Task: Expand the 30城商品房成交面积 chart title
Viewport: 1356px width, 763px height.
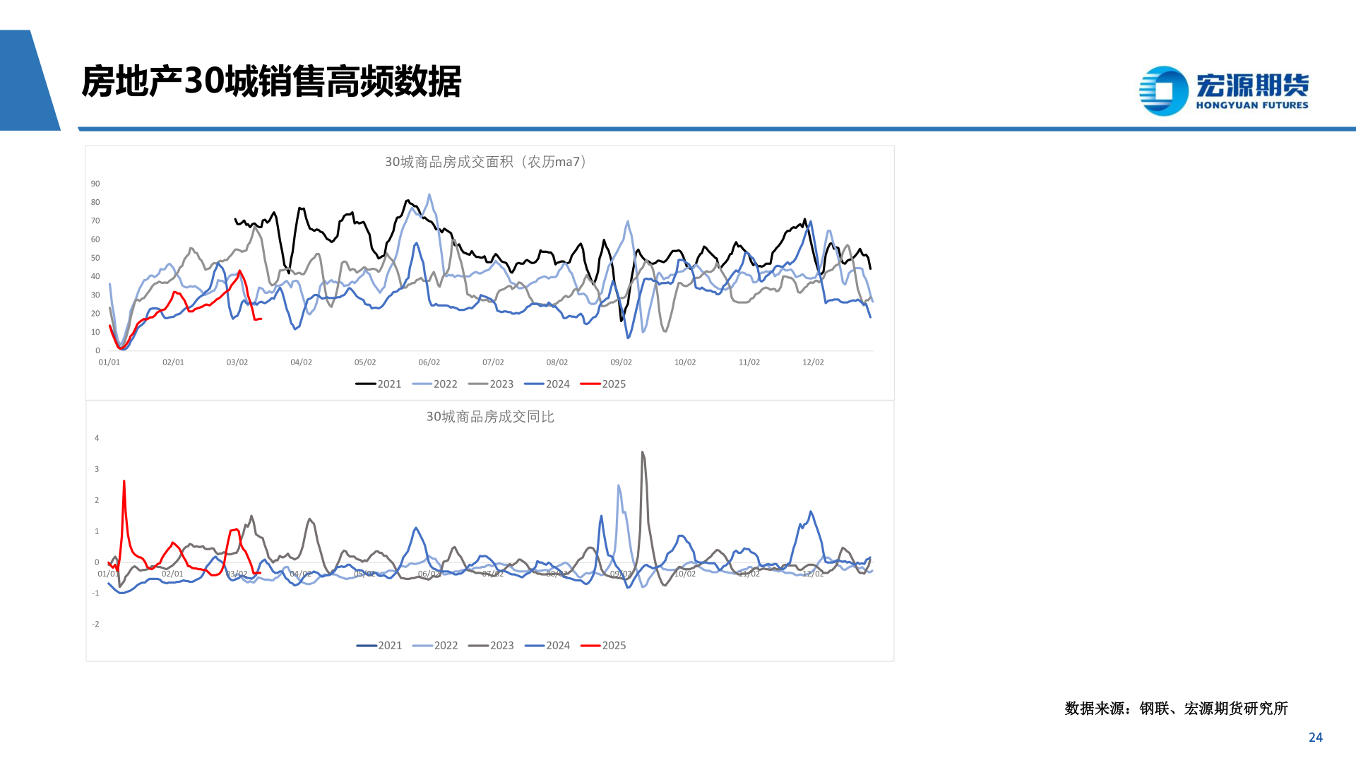Action: tap(484, 161)
